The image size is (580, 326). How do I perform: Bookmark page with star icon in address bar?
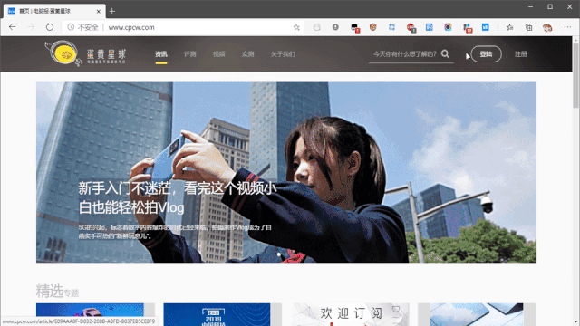click(x=296, y=27)
